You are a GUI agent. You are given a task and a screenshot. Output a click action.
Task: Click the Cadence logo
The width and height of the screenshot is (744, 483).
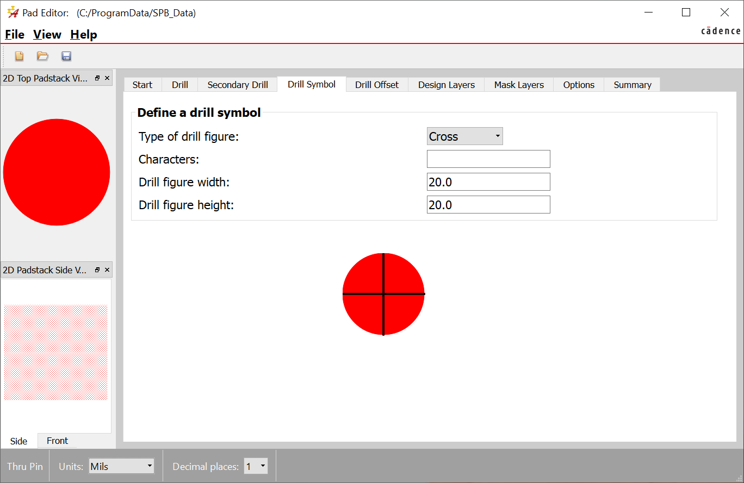tap(721, 31)
